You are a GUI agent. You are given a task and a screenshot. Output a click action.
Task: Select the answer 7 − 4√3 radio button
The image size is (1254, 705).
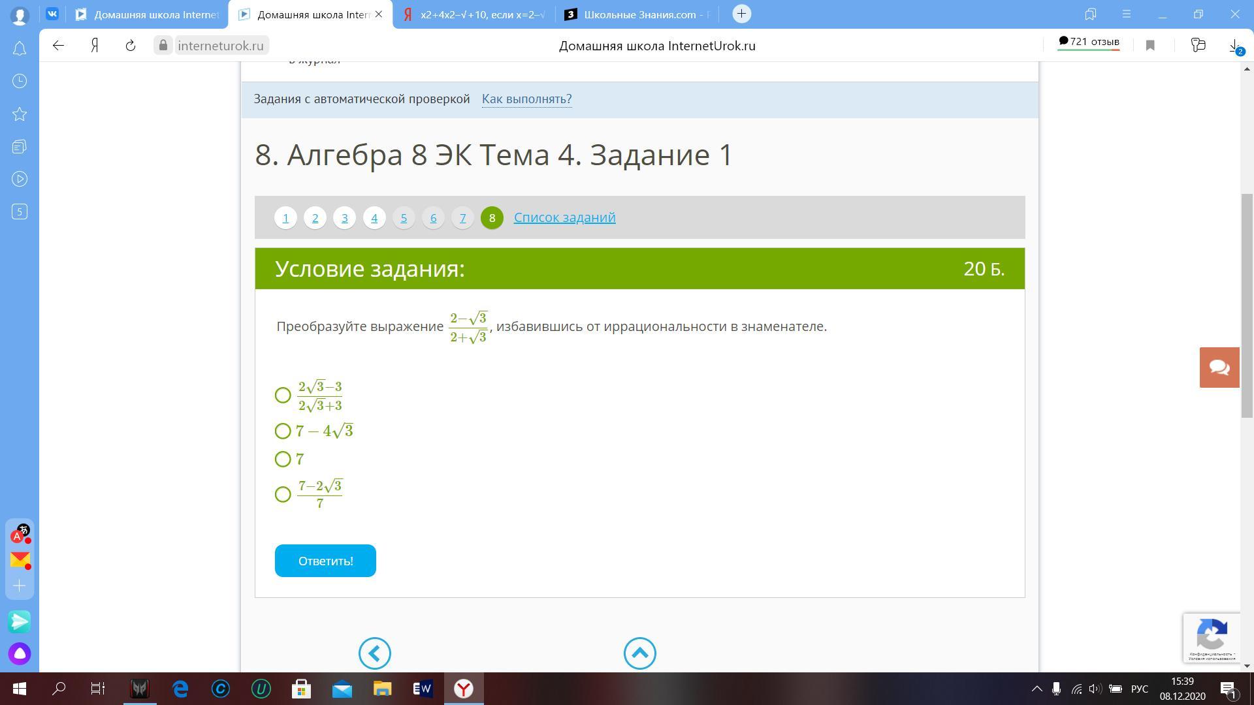click(x=283, y=431)
